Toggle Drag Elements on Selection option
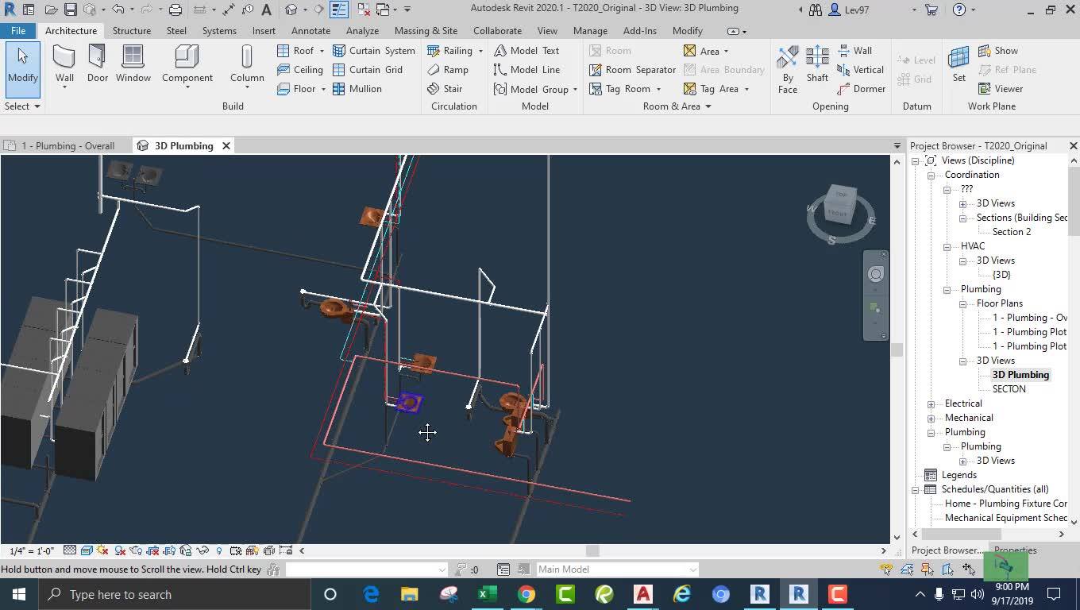1080x610 pixels. [970, 569]
